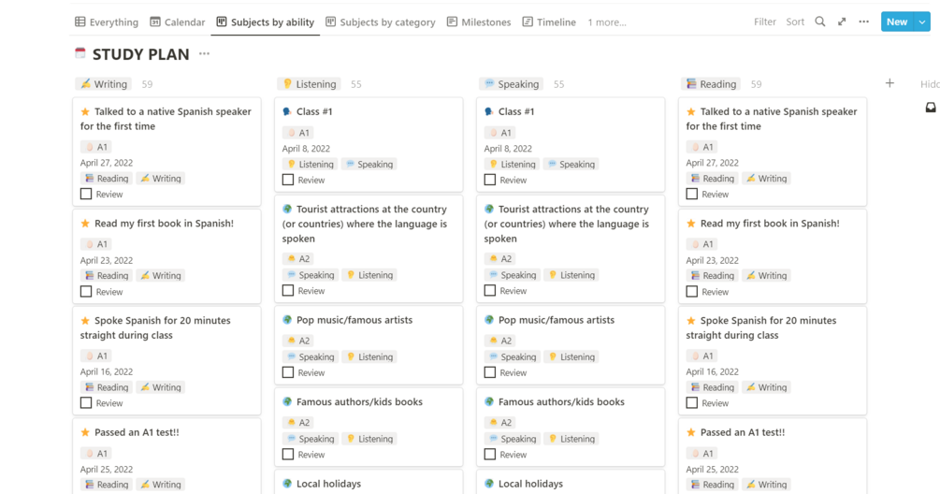This screenshot has height=494, width=940.
Task: Open the Reading group header options
Action: [x=711, y=84]
